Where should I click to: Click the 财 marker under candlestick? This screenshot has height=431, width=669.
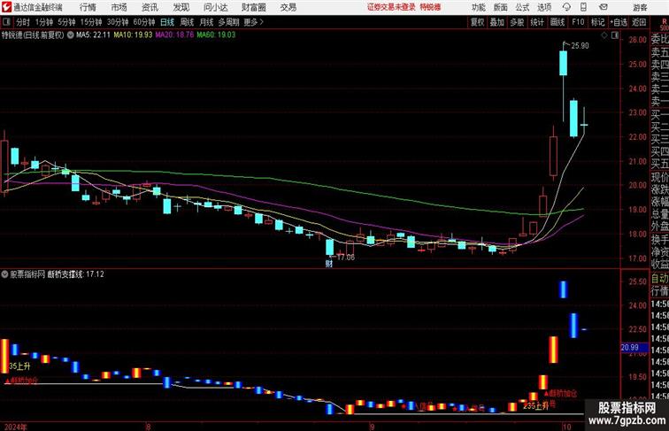click(x=329, y=264)
